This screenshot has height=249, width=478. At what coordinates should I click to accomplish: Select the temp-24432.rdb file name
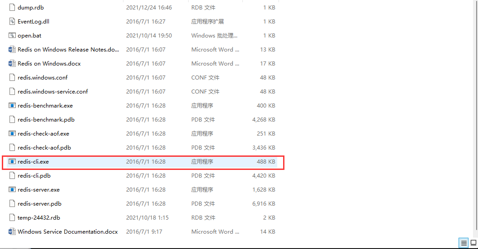(39, 218)
